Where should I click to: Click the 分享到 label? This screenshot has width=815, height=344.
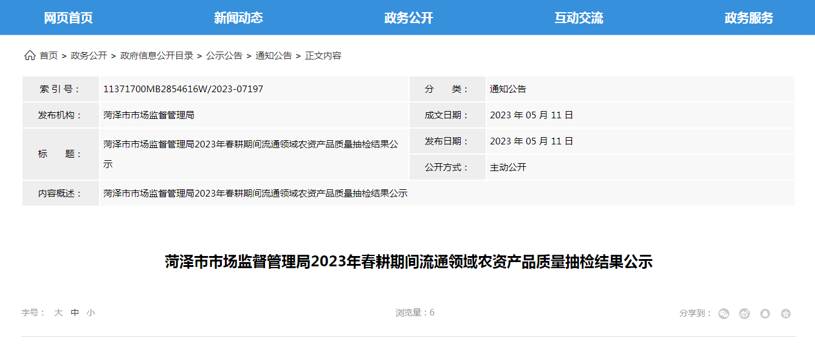coord(695,314)
